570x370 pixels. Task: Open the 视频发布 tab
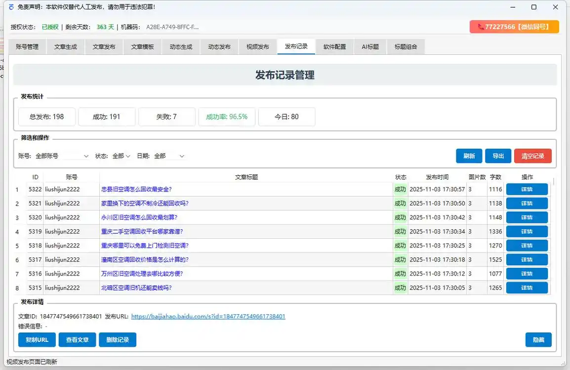point(257,46)
